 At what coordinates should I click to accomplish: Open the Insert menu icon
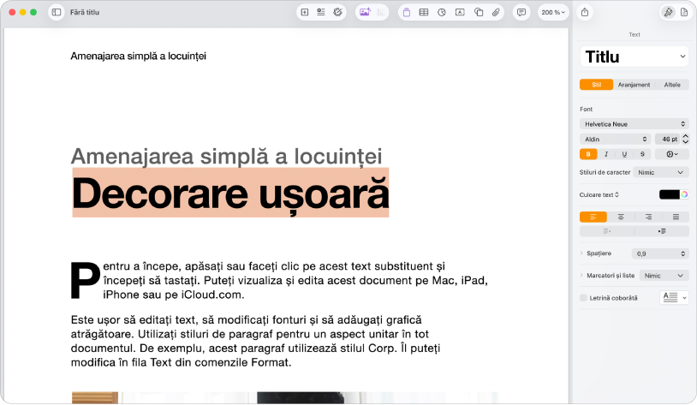click(321, 13)
